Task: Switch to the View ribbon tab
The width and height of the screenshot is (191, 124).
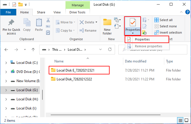Action: (57, 12)
